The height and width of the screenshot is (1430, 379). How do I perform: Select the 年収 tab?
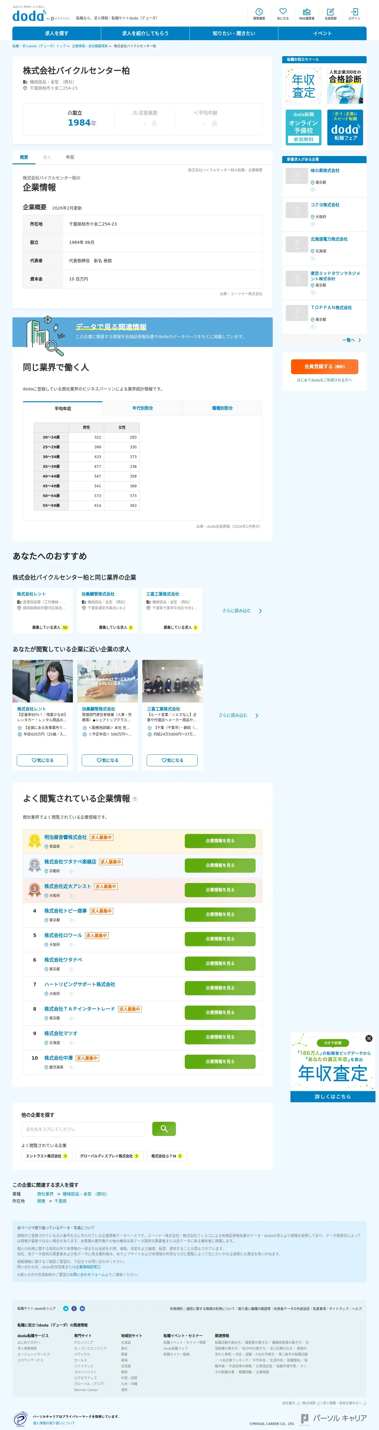pyautogui.click(x=70, y=157)
